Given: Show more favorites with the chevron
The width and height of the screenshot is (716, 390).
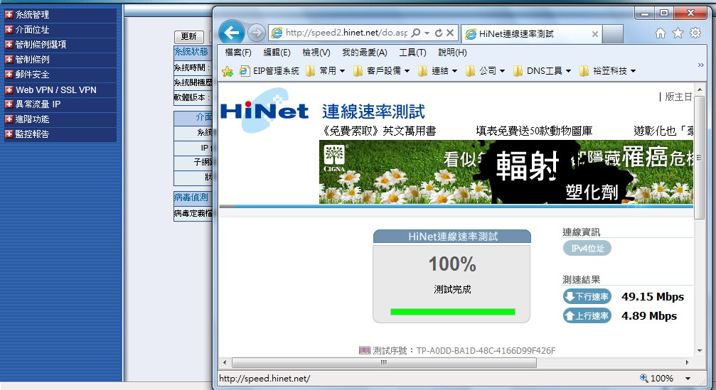Looking at the screenshot, I should coord(700,65).
